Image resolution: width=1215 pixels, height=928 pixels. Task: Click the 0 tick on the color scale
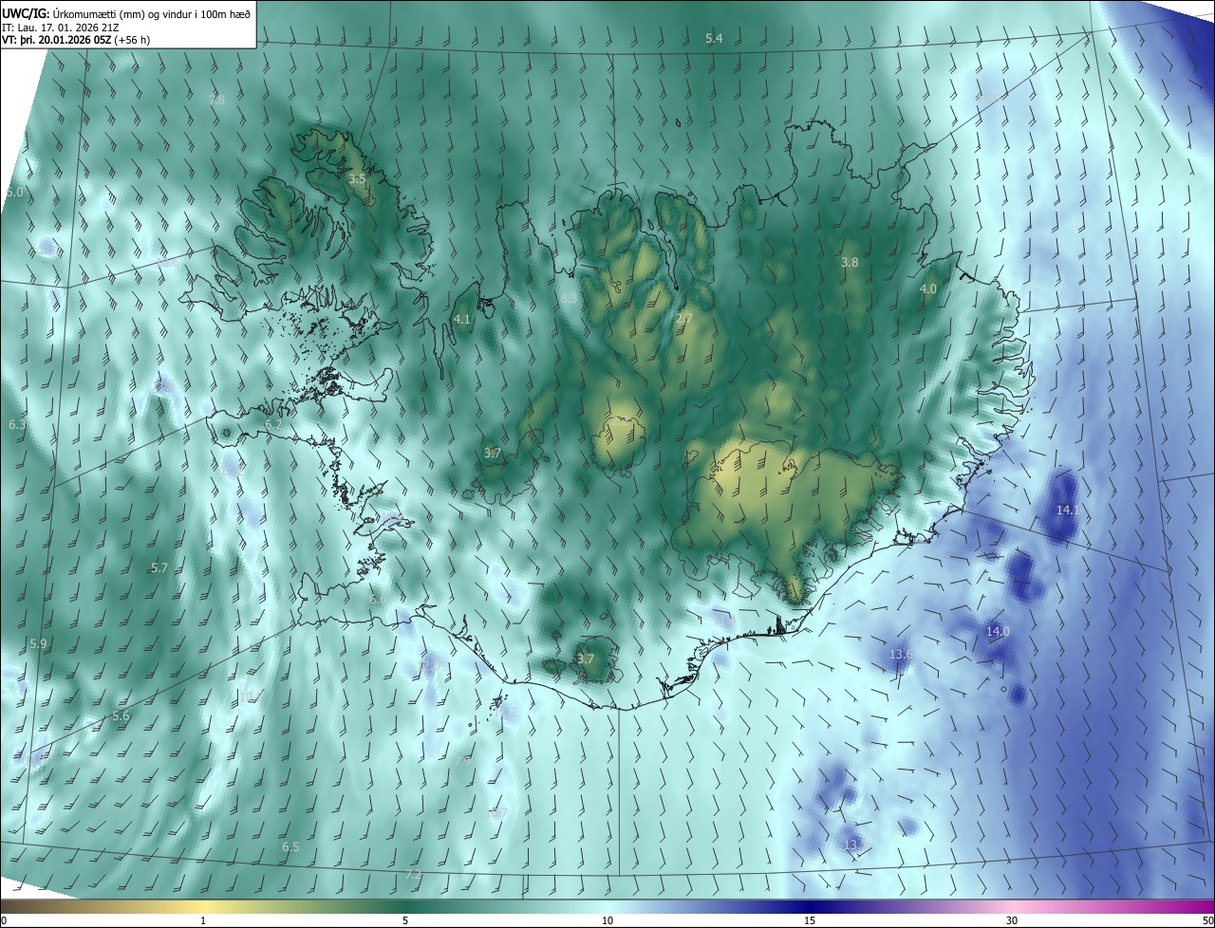coord(4,920)
